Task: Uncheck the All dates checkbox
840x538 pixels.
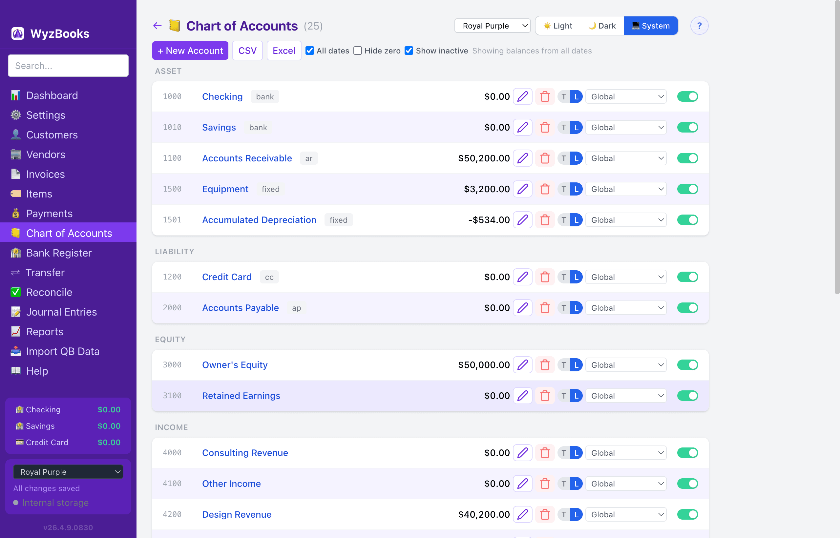Action: (309, 51)
